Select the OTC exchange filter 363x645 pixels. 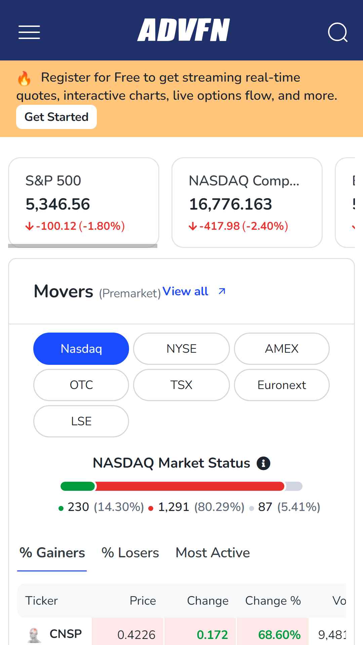coord(81,385)
